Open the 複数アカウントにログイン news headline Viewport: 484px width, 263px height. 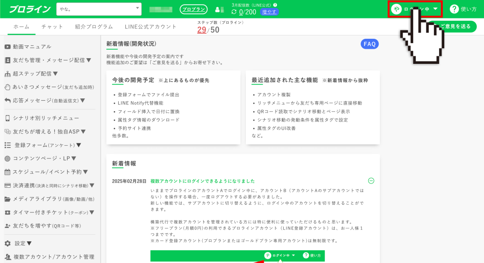point(202,181)
